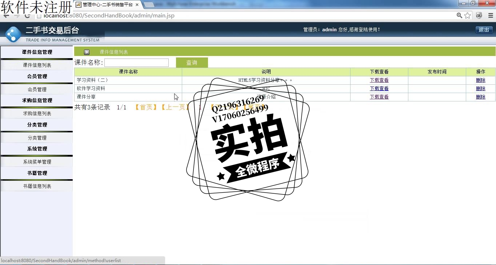
Task: Expand the 求购信息管理 sidebar header
Action: (37, 100)
